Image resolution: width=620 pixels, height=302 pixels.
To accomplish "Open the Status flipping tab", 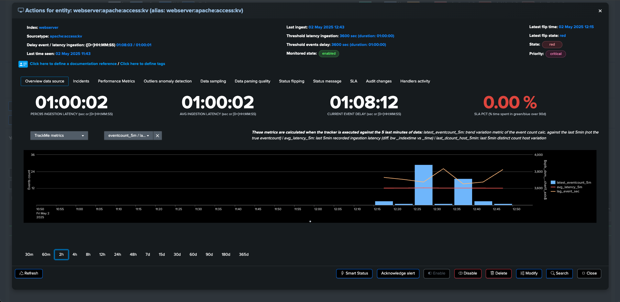I will 292,81.
